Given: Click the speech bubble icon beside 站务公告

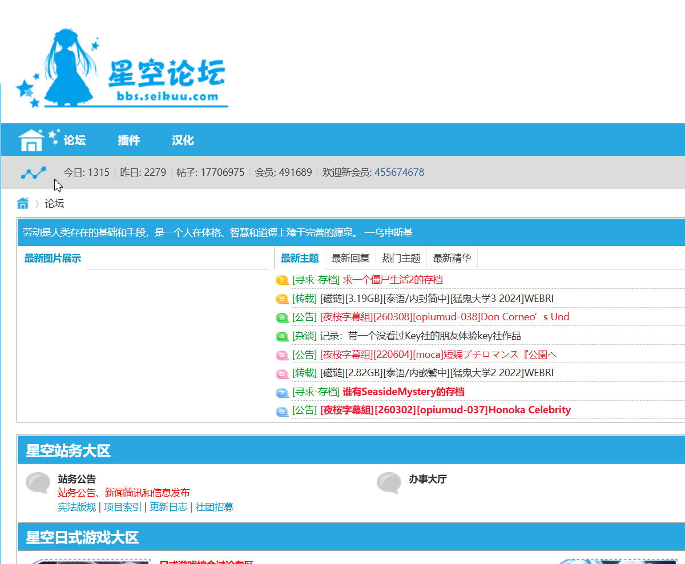Looking at the screenshot, I should [38, 483].
